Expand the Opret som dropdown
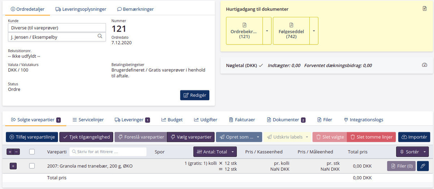Screen dimensions: 434x189 [x=258, y=137]
